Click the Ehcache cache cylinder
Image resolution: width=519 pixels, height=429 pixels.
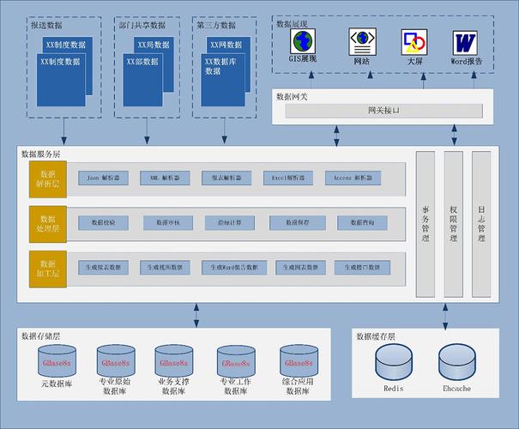coord(457,362)
